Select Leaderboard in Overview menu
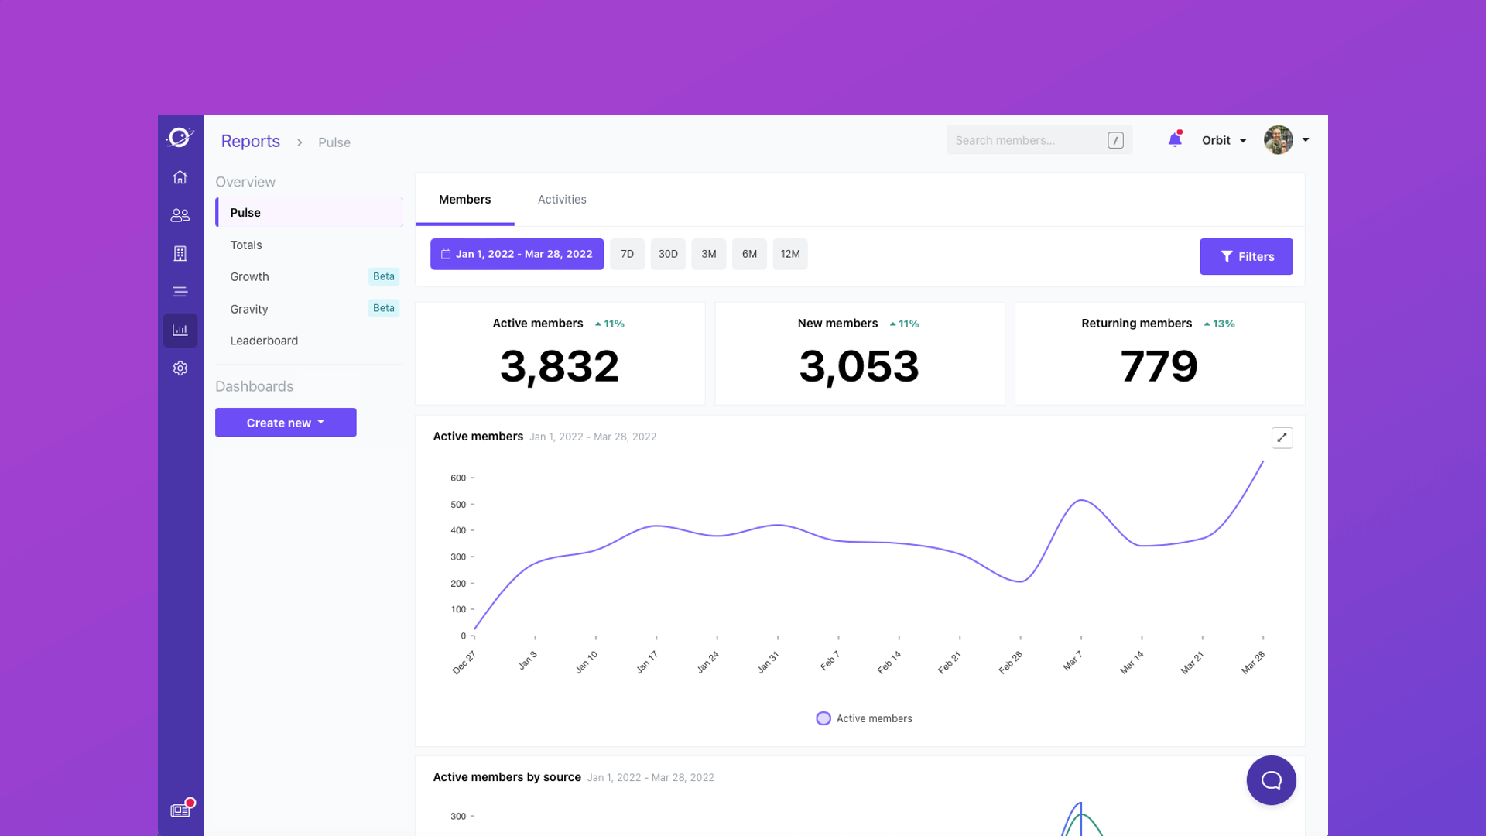 (x=264, y=341)
